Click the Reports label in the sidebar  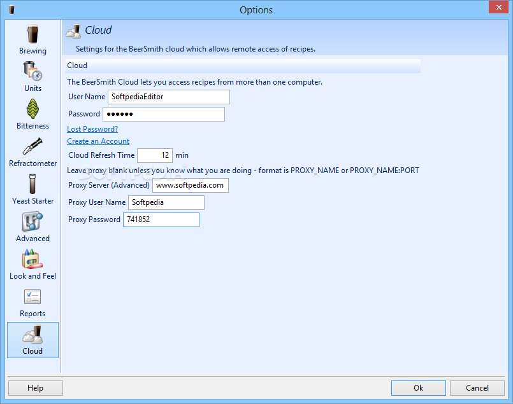point(33,314)
